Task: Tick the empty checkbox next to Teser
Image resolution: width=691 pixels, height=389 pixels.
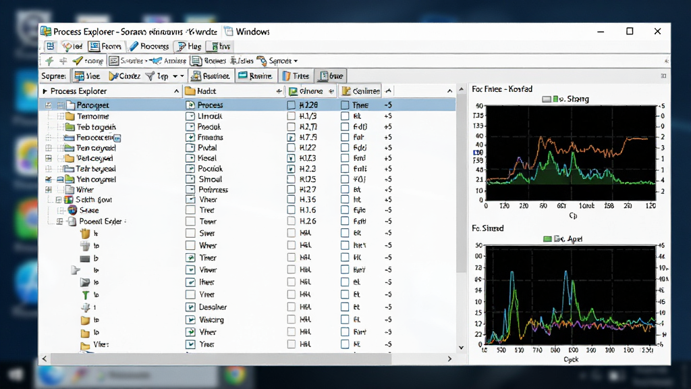Action: 190,222
